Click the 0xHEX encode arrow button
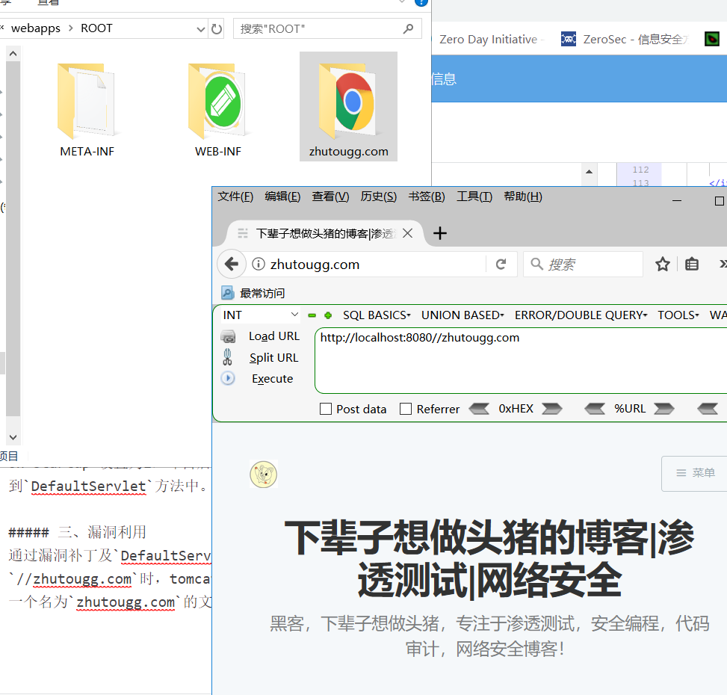727x695 pixels. tap(551, 408)
